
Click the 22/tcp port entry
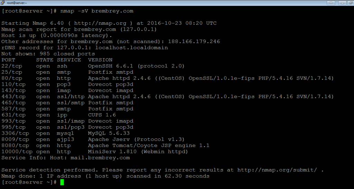coord(12,66)
